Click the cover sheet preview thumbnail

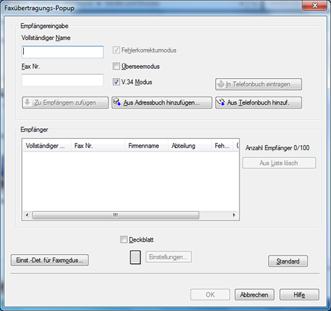point(135,257)
